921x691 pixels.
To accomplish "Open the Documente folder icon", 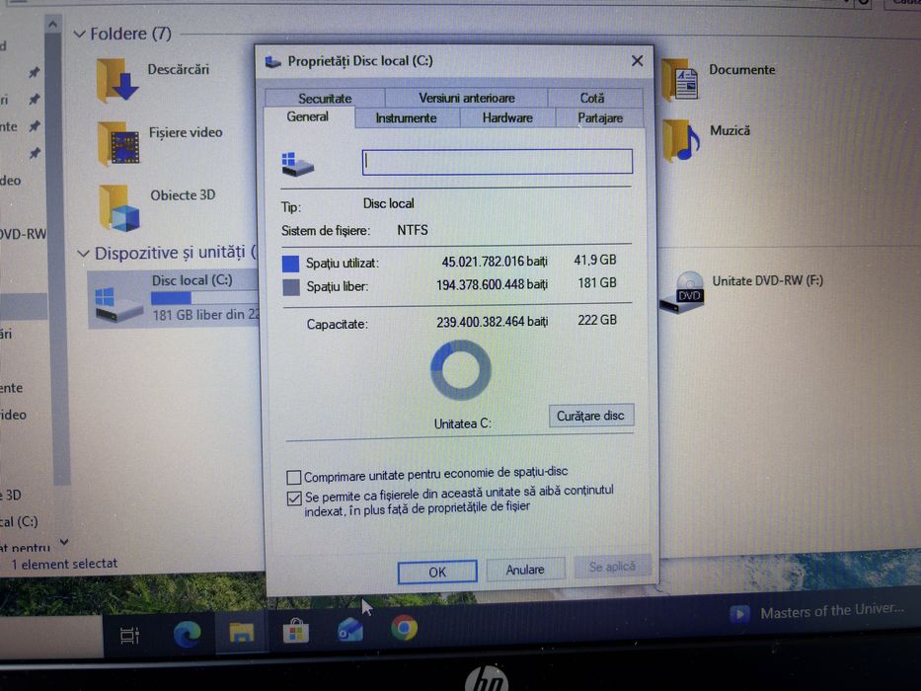I will [680, 80].
